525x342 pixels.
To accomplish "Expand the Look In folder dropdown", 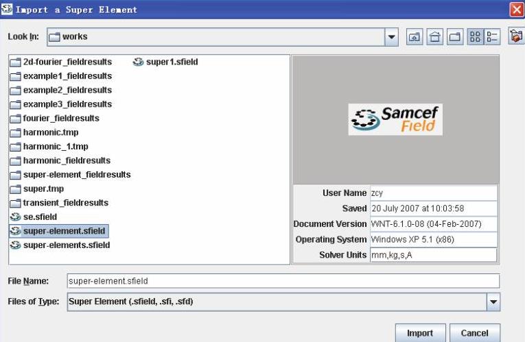I will pos(391,36).
